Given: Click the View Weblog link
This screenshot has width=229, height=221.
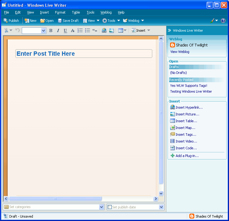Looking at the screenshot, I should (x=180, y=52).
